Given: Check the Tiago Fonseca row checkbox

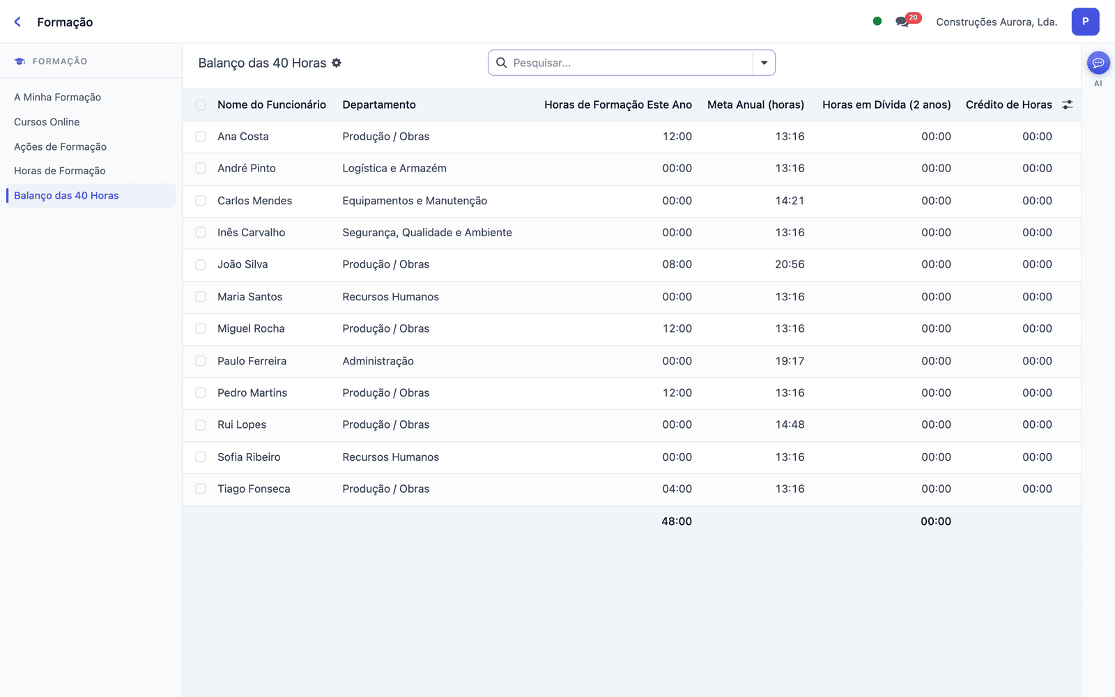Looking at the screenshot, I should [201, 489].
